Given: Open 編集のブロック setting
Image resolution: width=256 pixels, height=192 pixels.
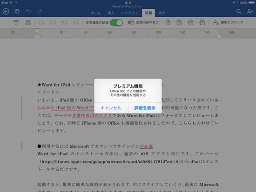Looking at the screenshot, I should point(228,22).
